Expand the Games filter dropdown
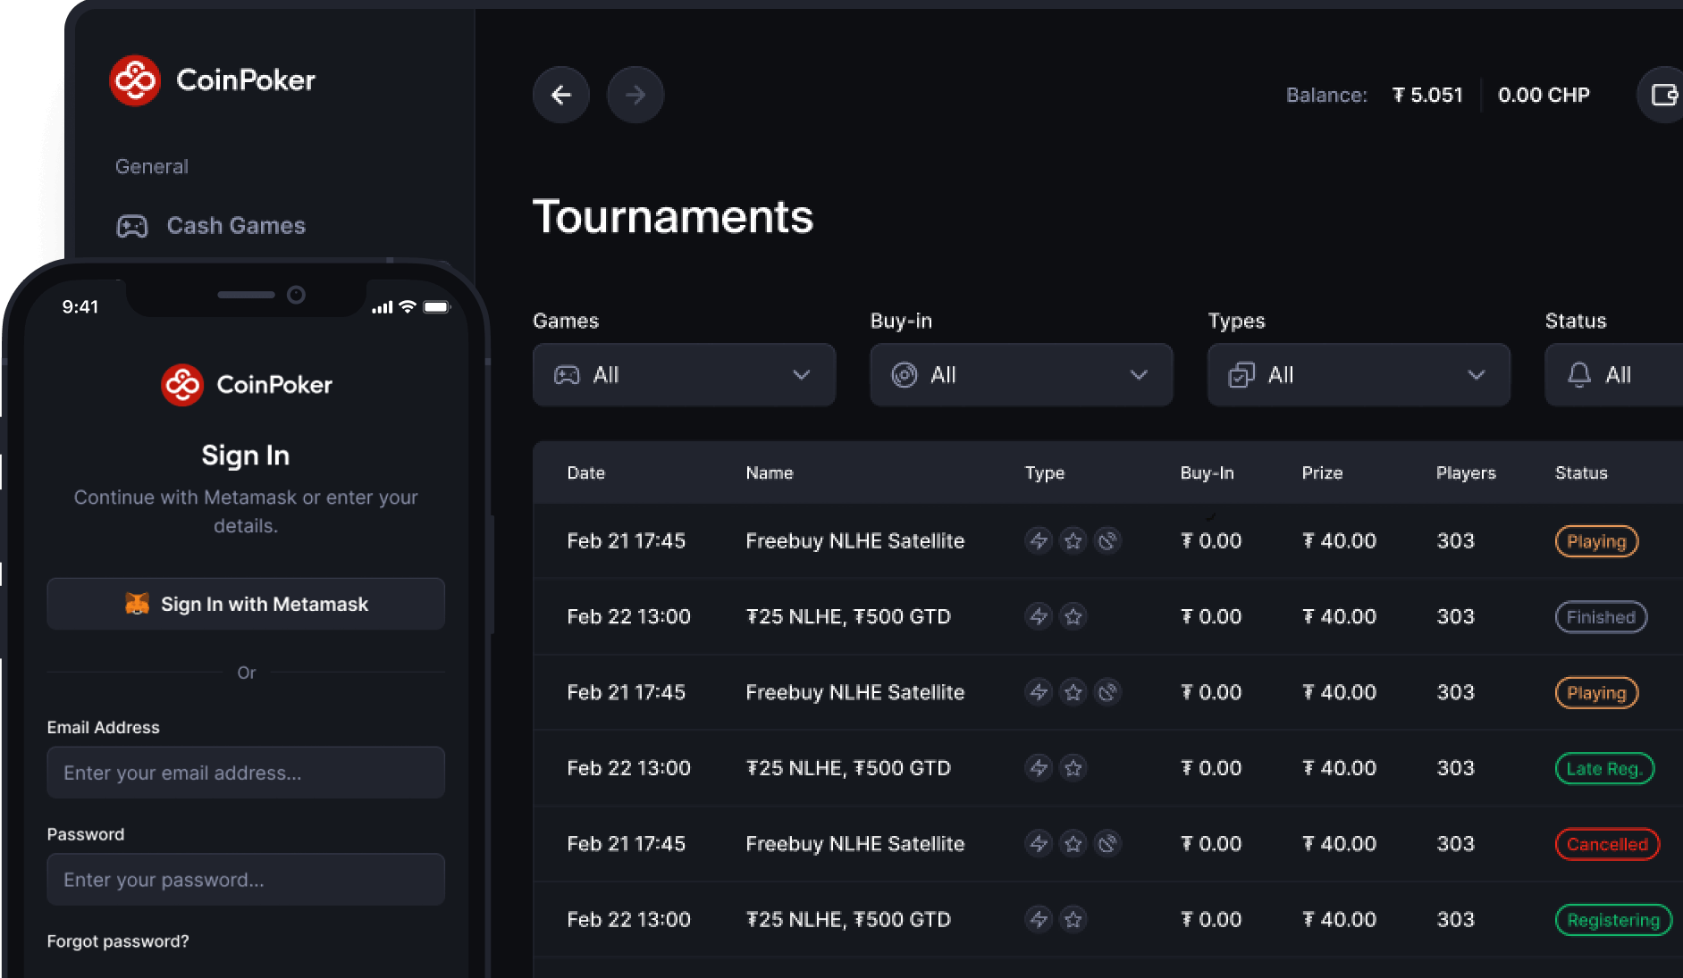This screenshot has height=978, width=1683. (684, 375)
